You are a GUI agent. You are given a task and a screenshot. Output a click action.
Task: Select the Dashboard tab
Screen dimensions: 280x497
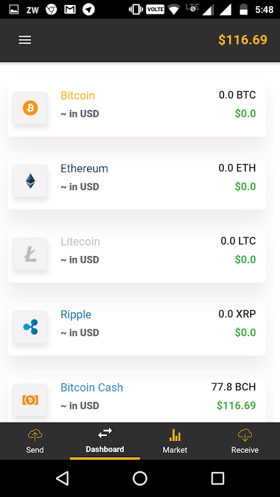[x=105, y=441]
